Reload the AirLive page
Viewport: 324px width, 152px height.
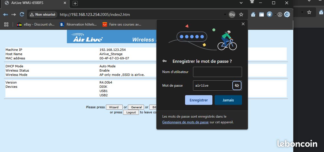(22, 14)
